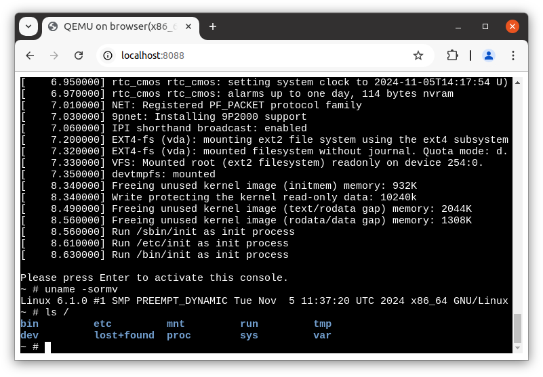Open the user profile avatar
Image resolution: width=543 pixels, height=377 pixels.
(489, 56)
